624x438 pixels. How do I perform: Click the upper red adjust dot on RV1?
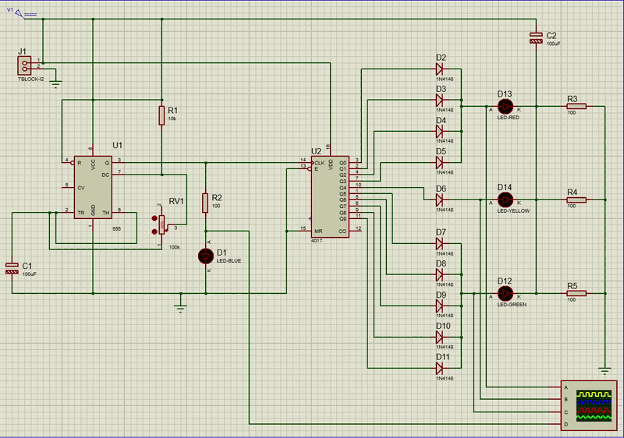click(154, 218)
